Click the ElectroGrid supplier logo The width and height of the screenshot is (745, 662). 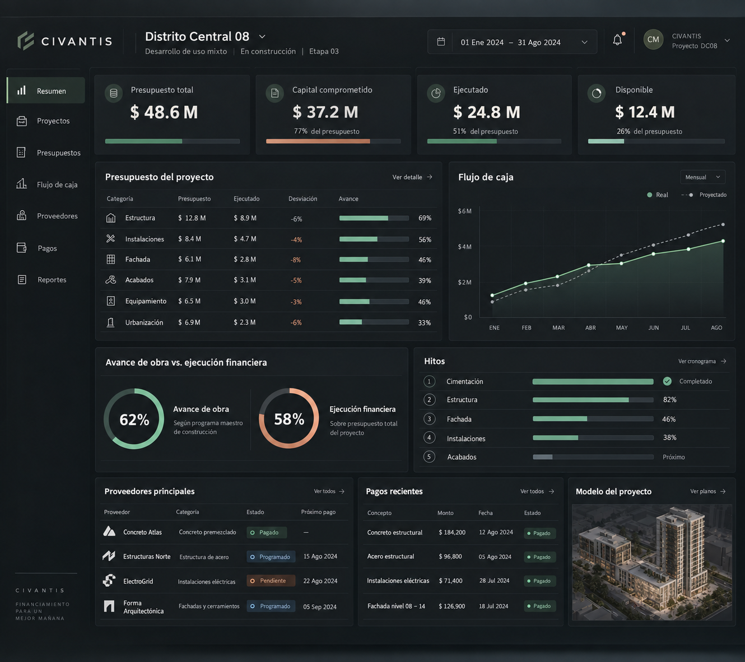click(109, 581)
